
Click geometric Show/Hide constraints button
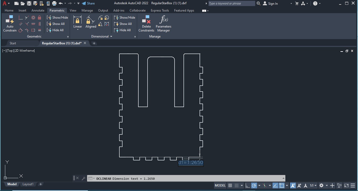tap(57, 18)
